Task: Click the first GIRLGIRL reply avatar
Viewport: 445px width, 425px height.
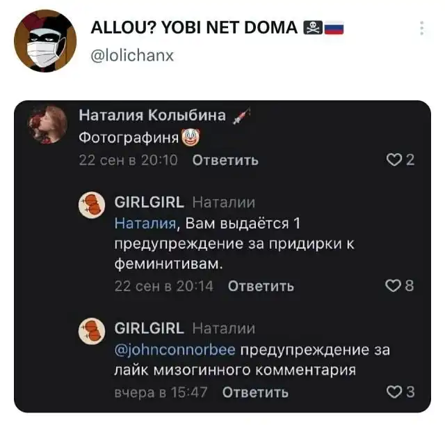Action: click(x=90, y=206)
